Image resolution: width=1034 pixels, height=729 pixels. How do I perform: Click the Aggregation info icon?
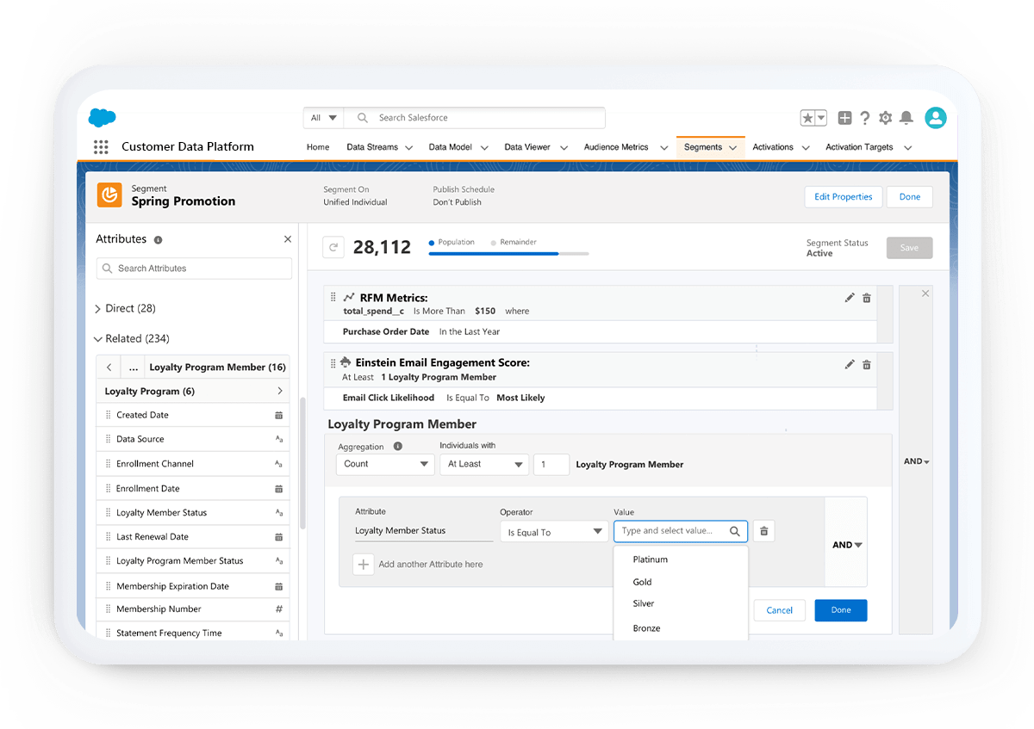[x=398, y=447]
